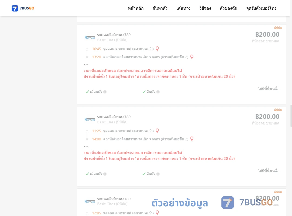Click the 12:05 departure time

pos(97,213)
